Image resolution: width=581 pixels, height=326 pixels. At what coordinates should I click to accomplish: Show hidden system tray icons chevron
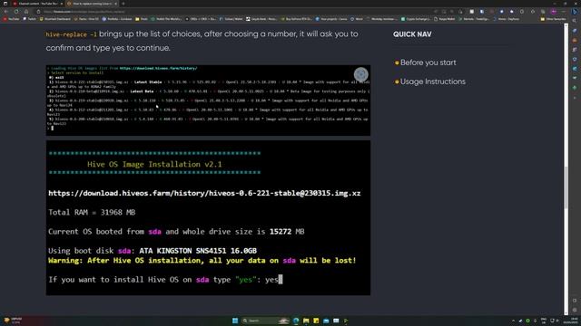click(513, 321)
